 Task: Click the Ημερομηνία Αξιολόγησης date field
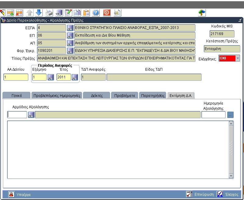pyautogui.click(x=213, y=115)
